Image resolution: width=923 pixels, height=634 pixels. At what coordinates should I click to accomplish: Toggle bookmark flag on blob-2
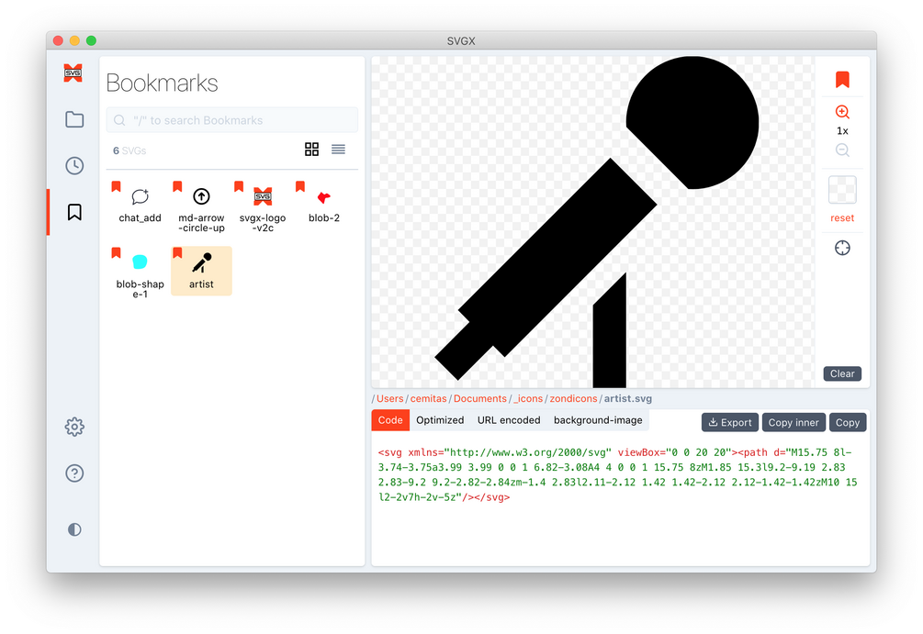click(x=299, y=186)
